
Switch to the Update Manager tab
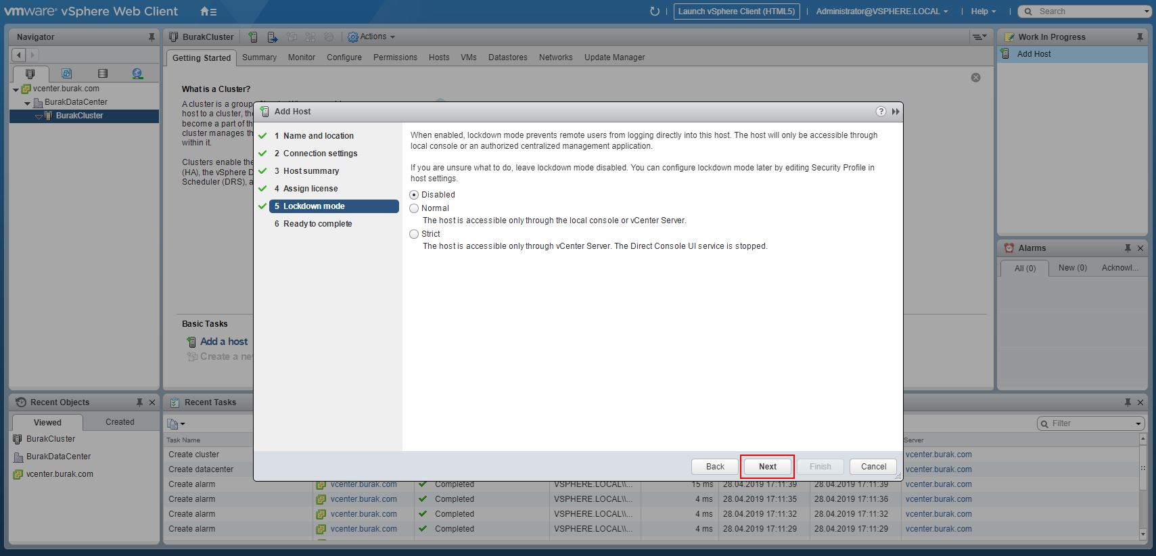614,57
